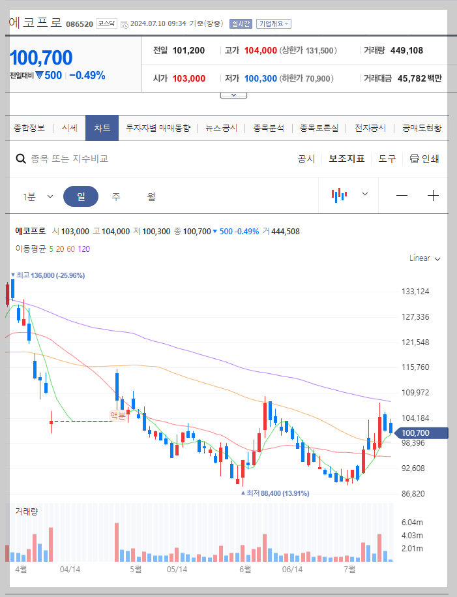This screenshot has height=597, width=457.
Task: Click the stock search input field
Action: [70, 159]
